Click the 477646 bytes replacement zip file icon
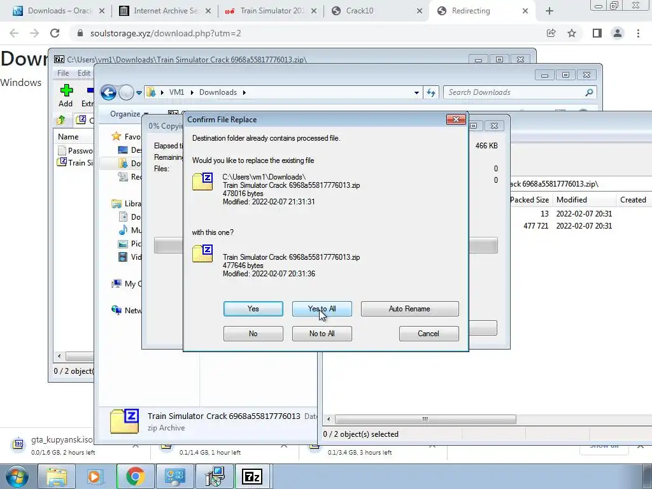The height and width of the screenshot is (489, 652). (x=202, y=253)
